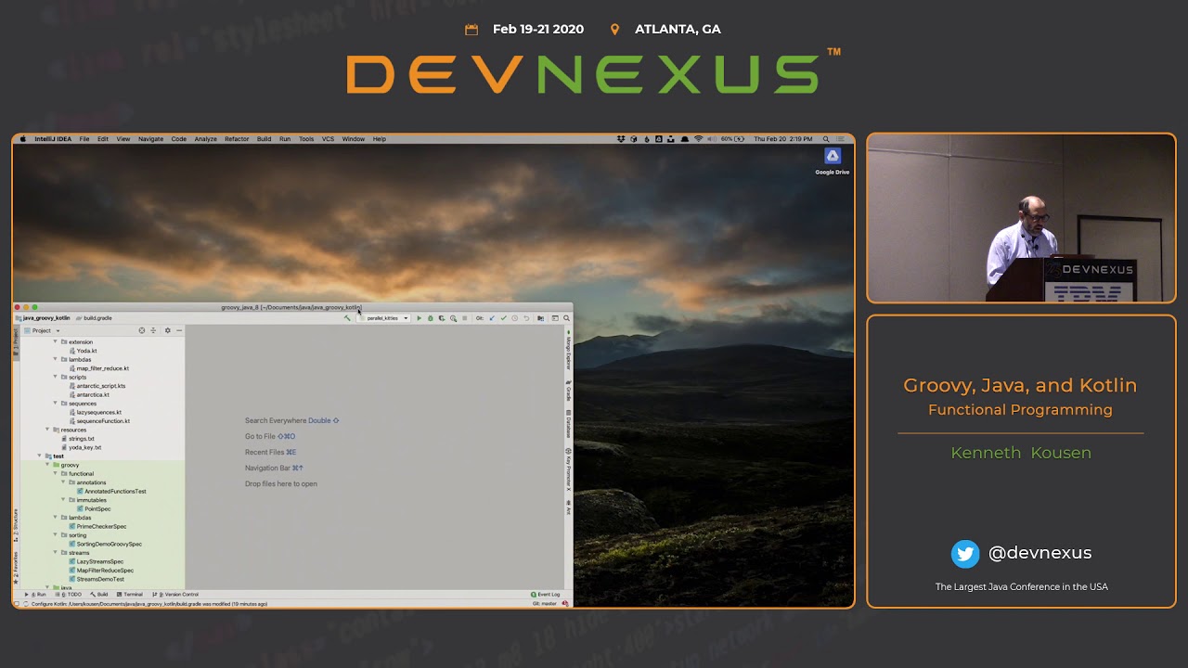Click Git update project arrow
Viewport: 1188px width, 668px height.
pos(492,318)
